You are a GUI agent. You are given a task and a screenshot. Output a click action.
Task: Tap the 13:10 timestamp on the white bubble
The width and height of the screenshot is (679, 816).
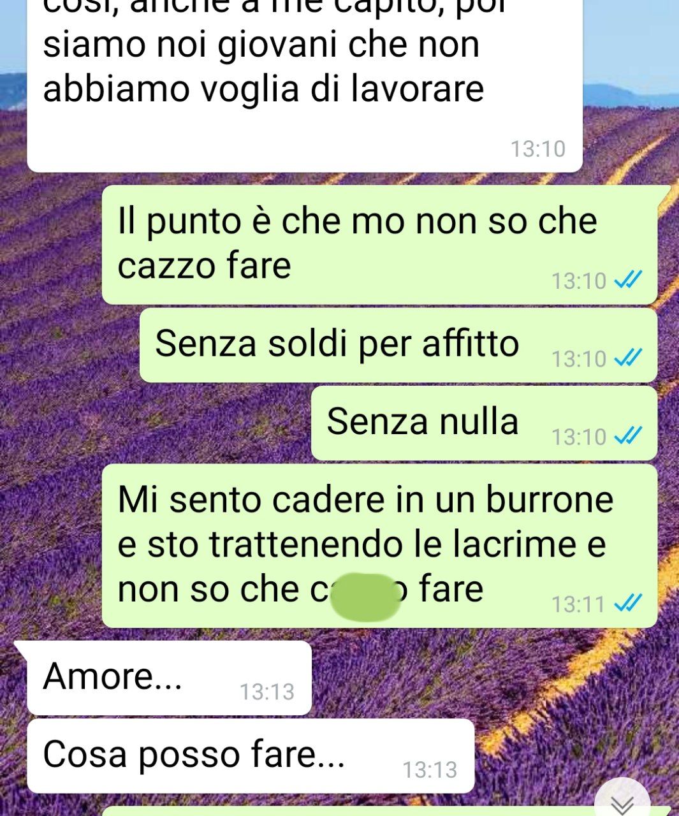(x=537, y=149)
